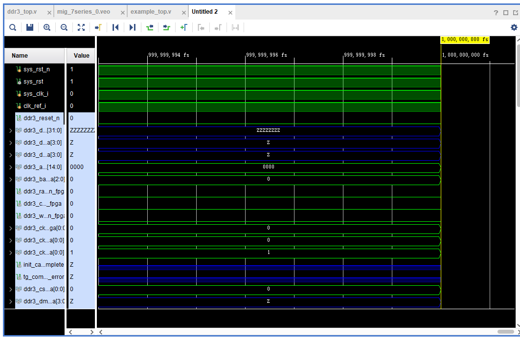Zoom out of the waveform

64,27
